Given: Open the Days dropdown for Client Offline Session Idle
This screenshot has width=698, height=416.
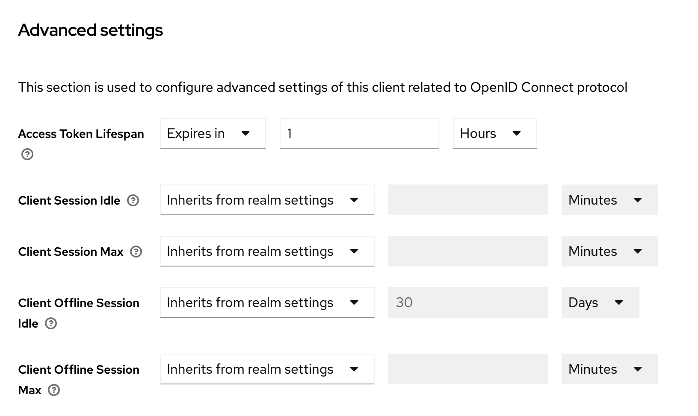Looking at the screenshot, I should click(x=600, y=302).
